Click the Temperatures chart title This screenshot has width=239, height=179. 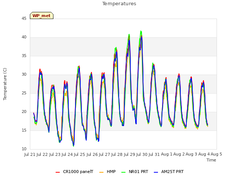tap(119, 4)
